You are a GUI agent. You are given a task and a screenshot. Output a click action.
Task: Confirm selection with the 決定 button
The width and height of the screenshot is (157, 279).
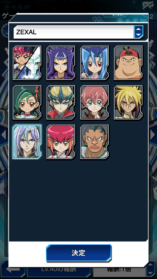[78, 253]
